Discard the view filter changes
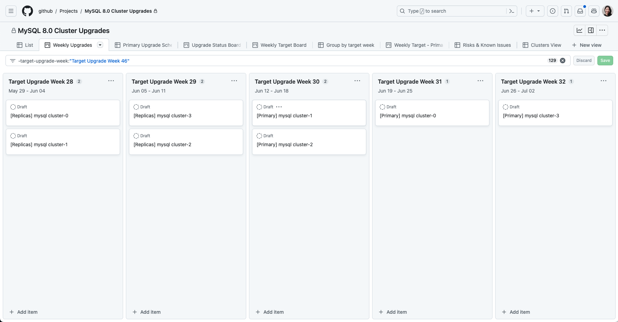The image size is (618, 322). (x=584, y=61)
